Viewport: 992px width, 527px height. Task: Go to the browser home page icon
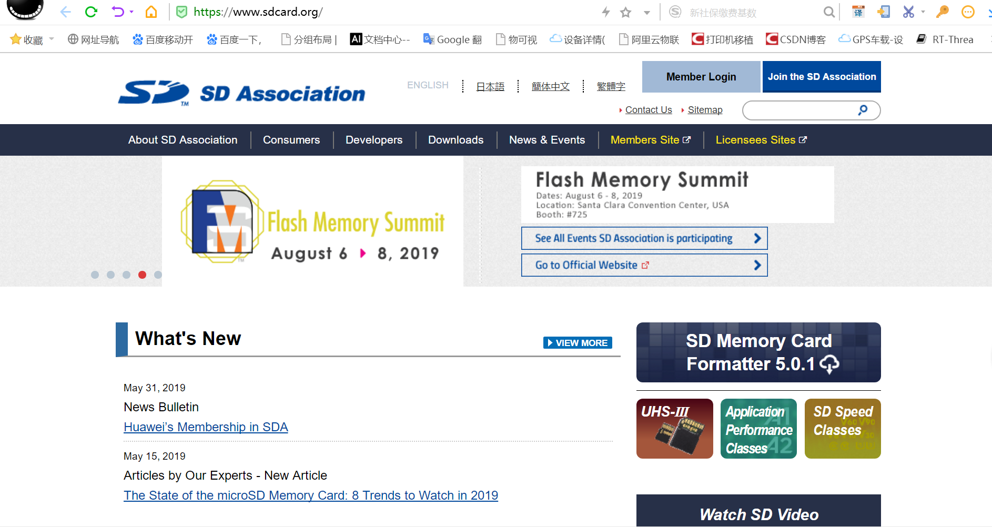point(151,12)
